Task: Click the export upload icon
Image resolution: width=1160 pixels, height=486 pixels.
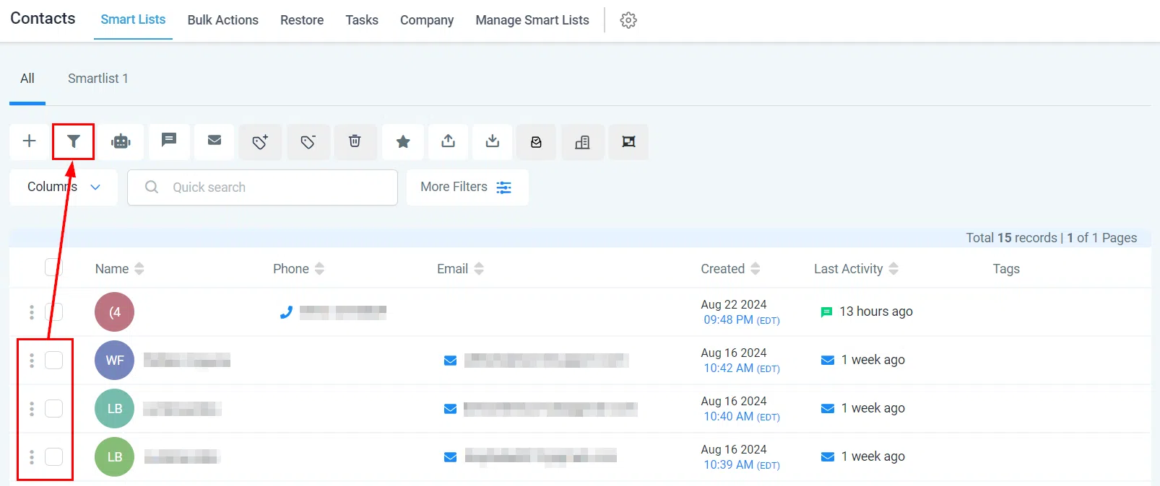Action: pos(449,141)
